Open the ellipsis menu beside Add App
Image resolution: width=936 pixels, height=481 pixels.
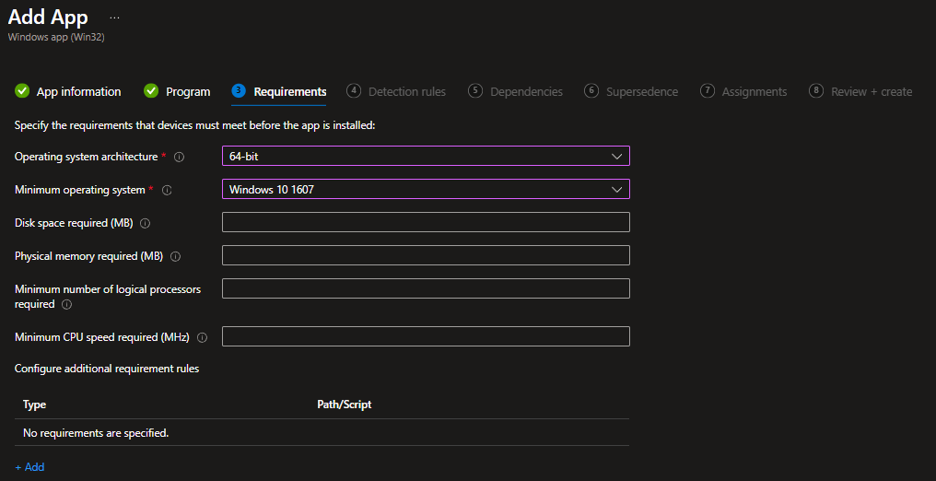pyautogui.click(x=114, y=18)
